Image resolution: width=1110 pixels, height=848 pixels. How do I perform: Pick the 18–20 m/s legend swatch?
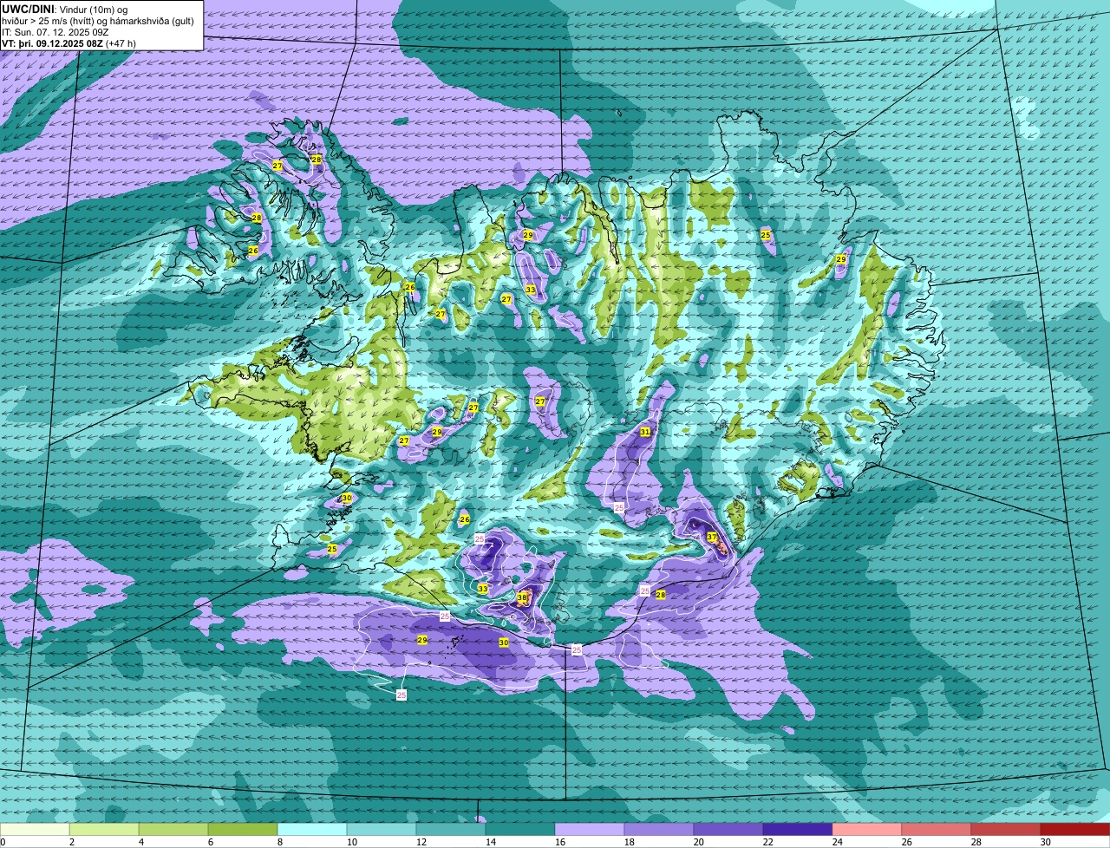[659, 829]
